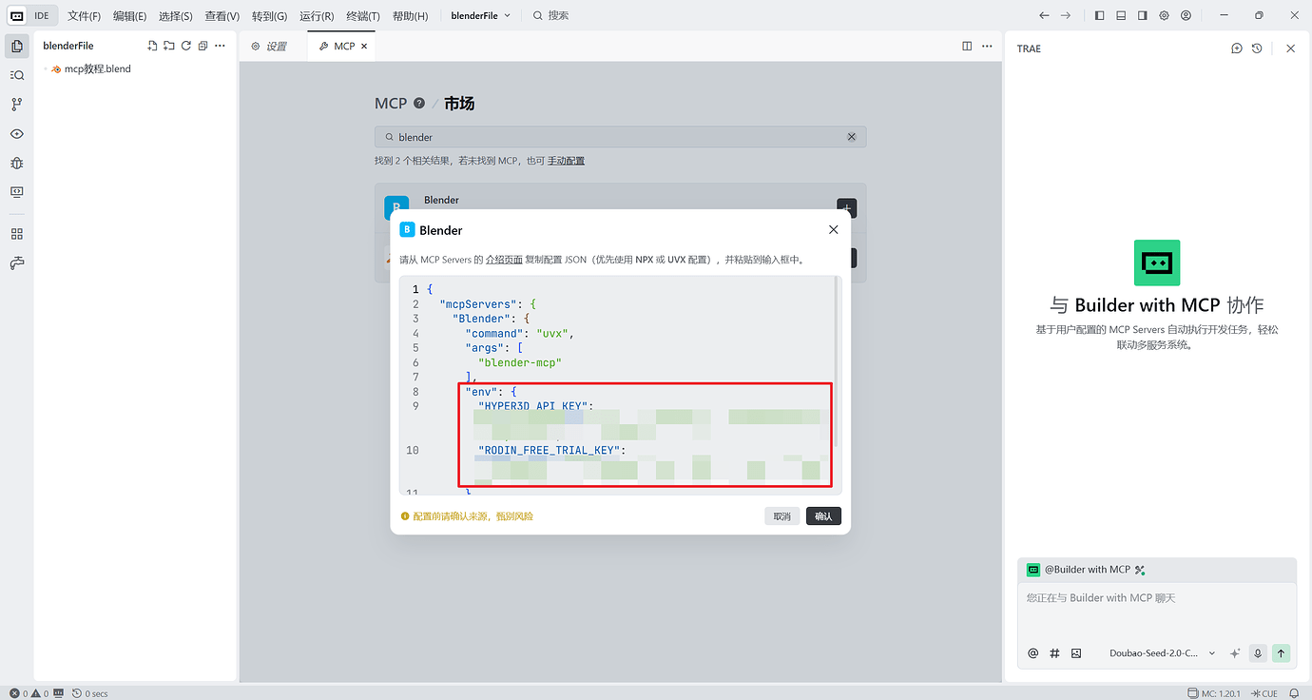Image resolution: width=1312 pixels, height=700 pixels.
Task: Toggle the left sidebar visibility
Action: click(1100, 15)
